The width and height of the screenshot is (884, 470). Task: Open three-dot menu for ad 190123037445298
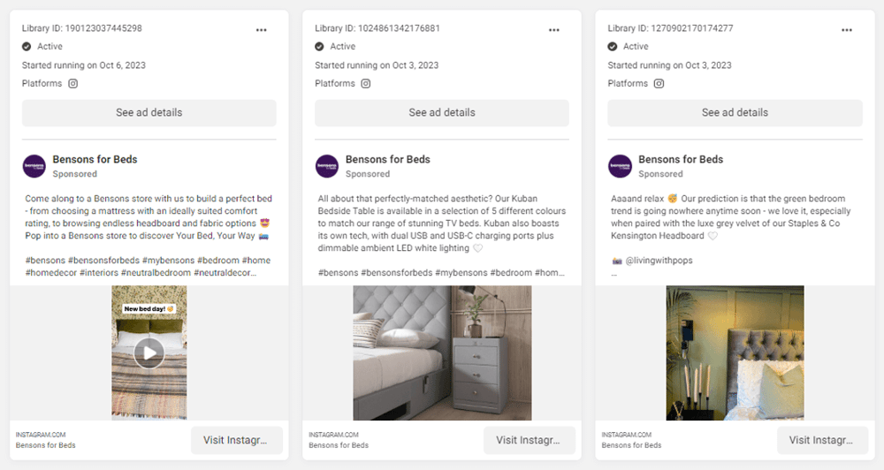click(261, 30)
